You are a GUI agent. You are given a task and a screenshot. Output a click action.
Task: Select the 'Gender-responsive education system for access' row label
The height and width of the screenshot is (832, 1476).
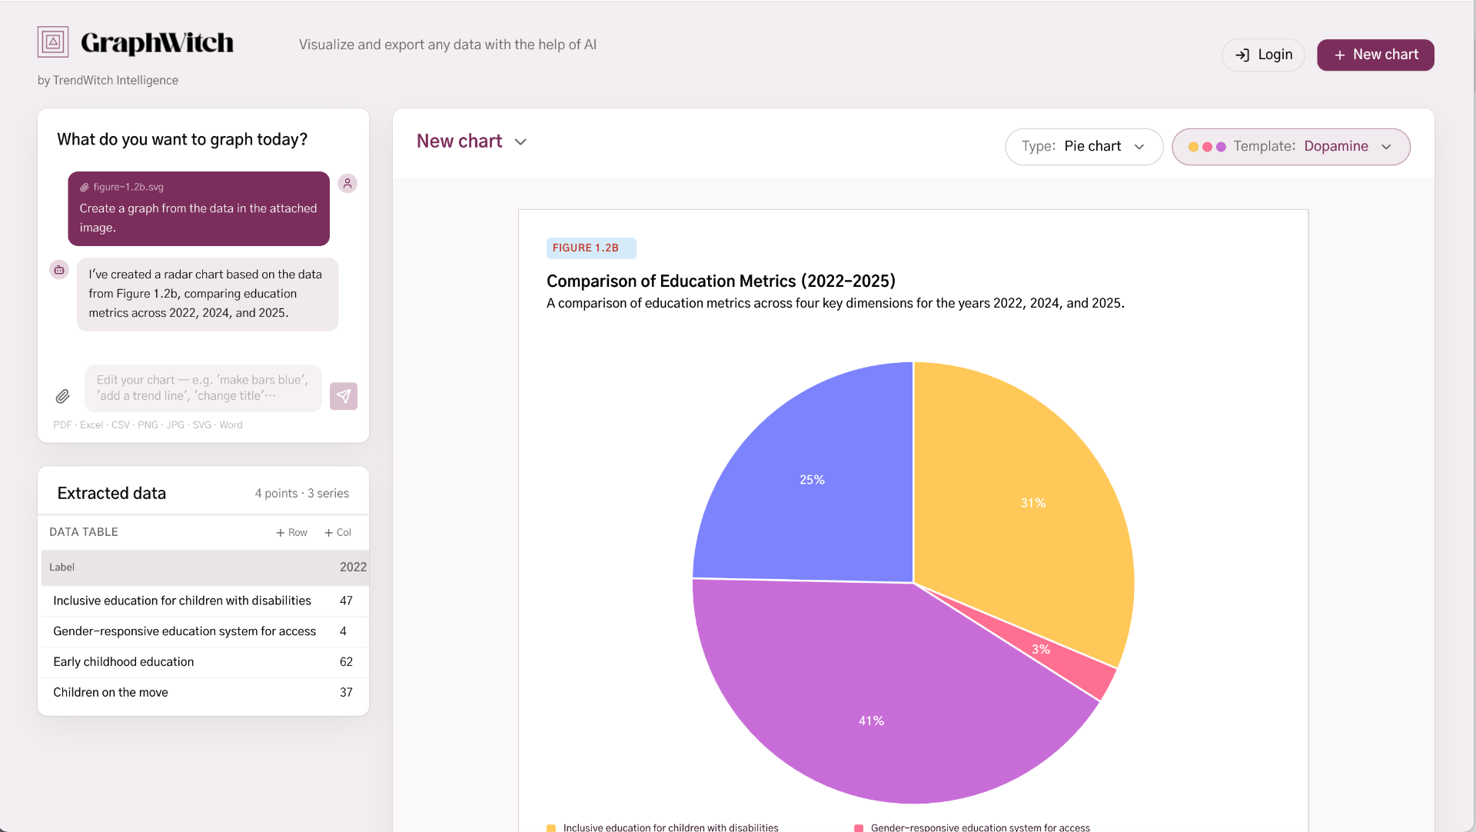[x=184, y=631]
